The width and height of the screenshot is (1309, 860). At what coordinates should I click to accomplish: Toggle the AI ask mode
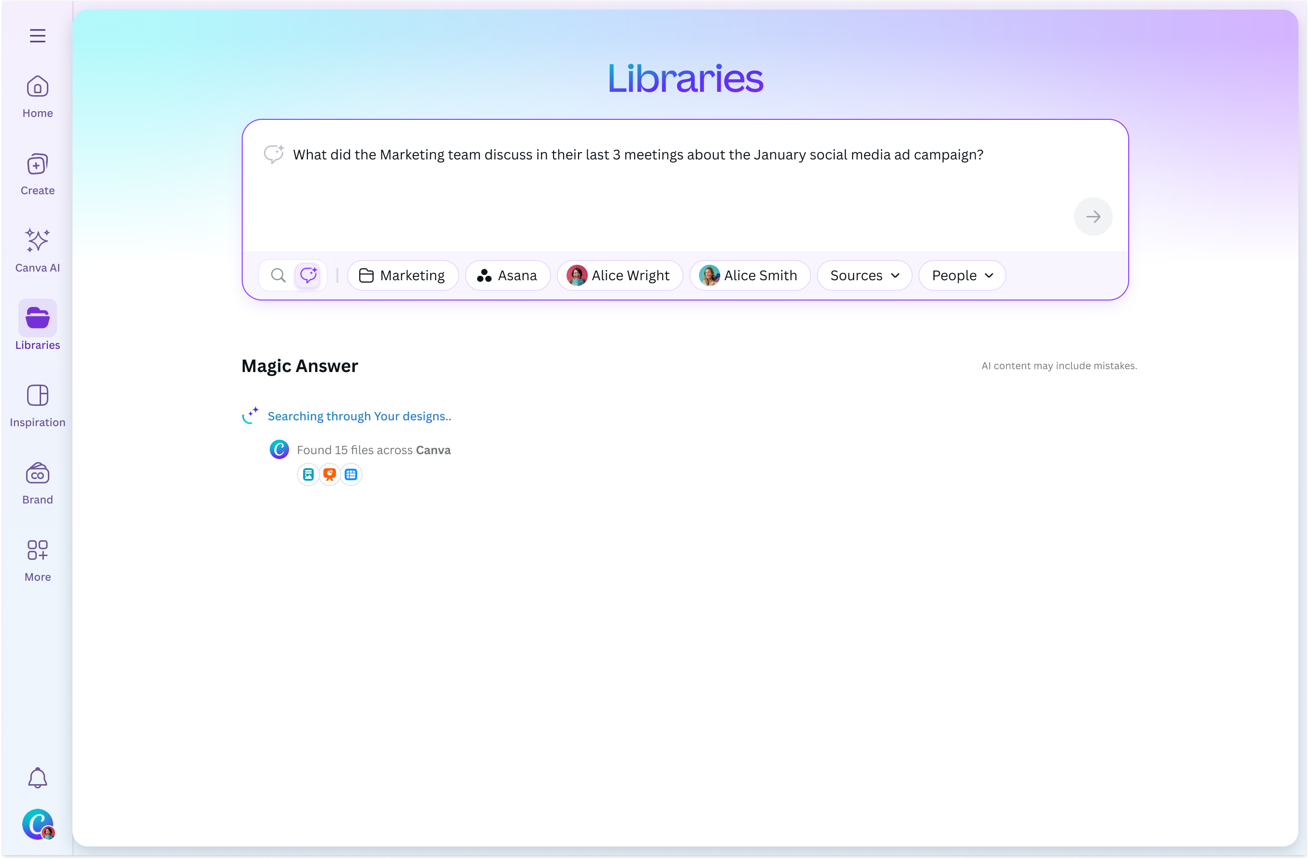[308, 275]
